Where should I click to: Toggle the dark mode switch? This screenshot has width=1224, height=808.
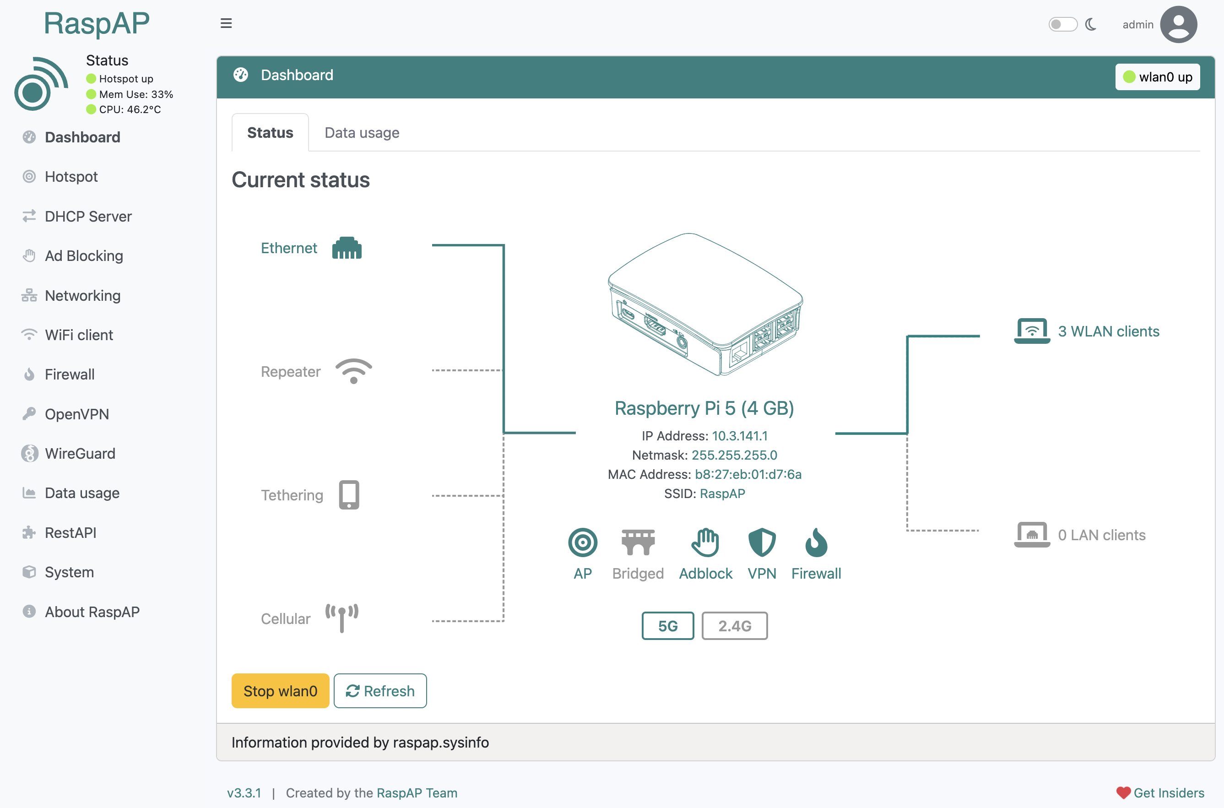tap(1063, 24)
